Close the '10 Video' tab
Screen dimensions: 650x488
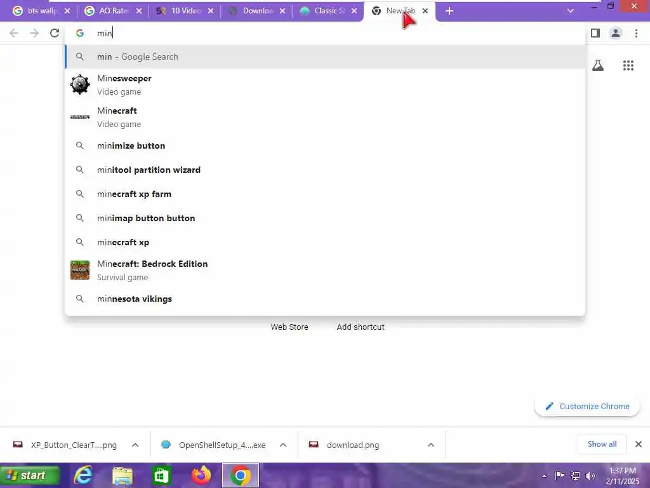[211, 11]
